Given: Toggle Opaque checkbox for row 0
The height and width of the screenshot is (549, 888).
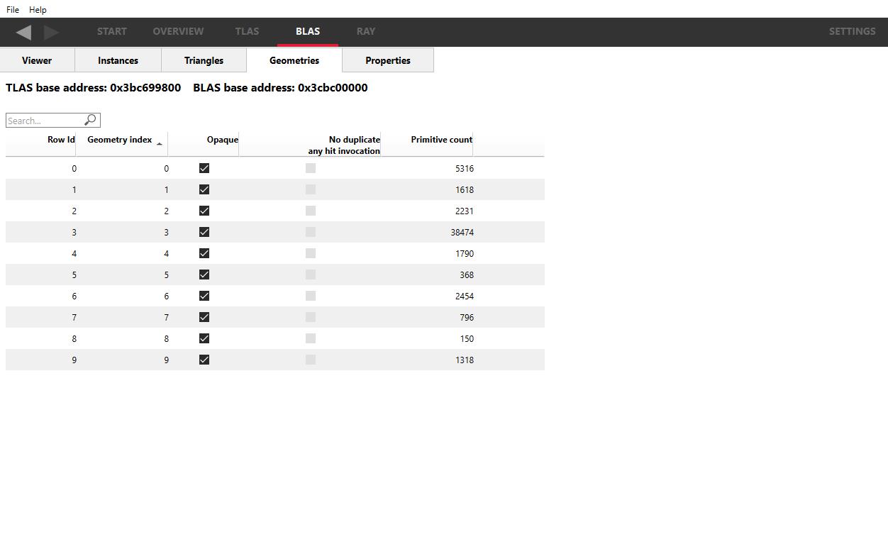Looking at the screenshot, I should click(x=204, y=168).
